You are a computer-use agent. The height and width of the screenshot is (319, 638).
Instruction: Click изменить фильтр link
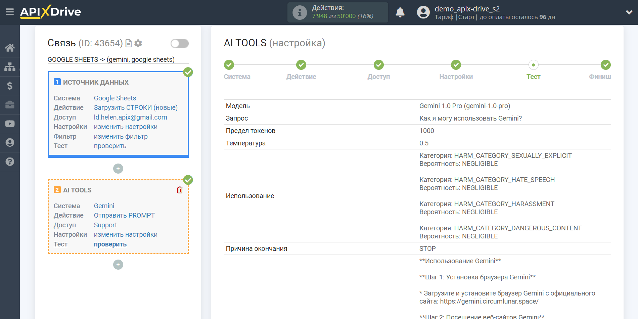pyautogui.click(x=121, y=136)
